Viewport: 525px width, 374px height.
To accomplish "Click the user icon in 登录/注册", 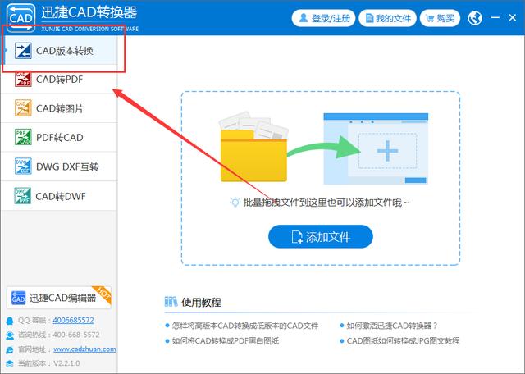I will (x=304, y=17).
